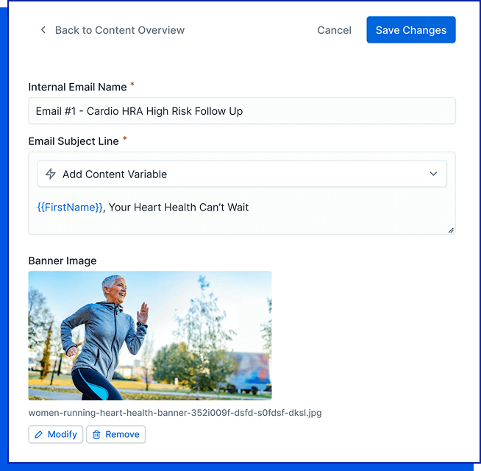Go back to Content Overview link
This screenshot has height=471, width=481.
click(119, 30)
